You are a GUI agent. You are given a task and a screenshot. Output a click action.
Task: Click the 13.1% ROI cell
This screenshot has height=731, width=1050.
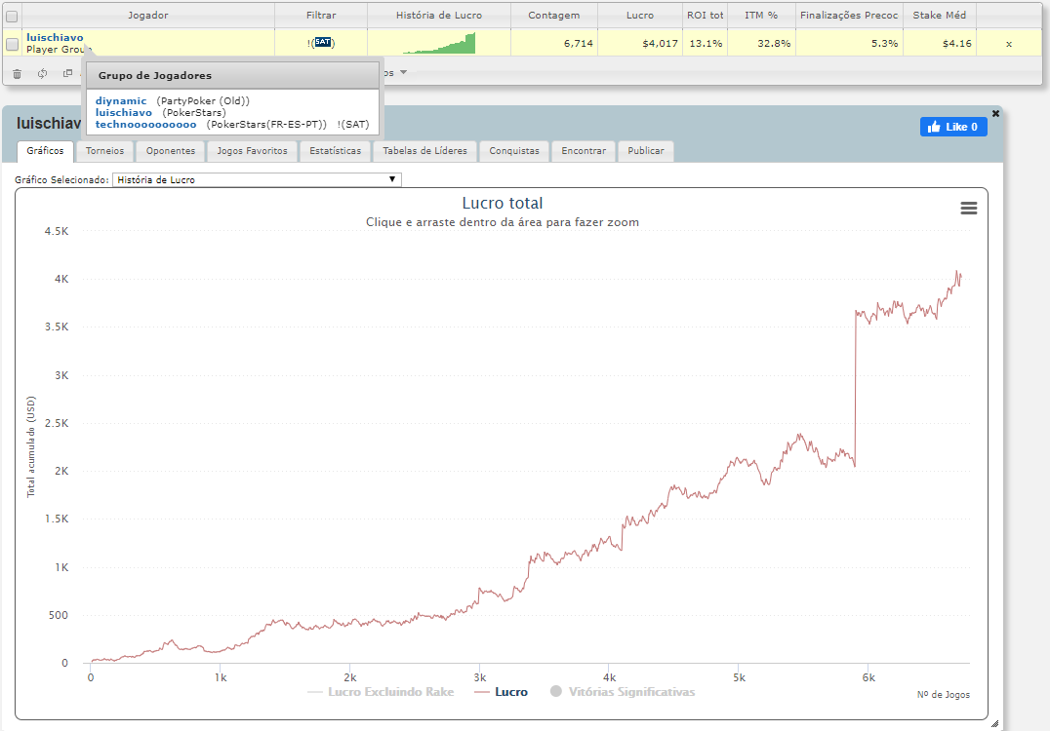coord(706,44)
